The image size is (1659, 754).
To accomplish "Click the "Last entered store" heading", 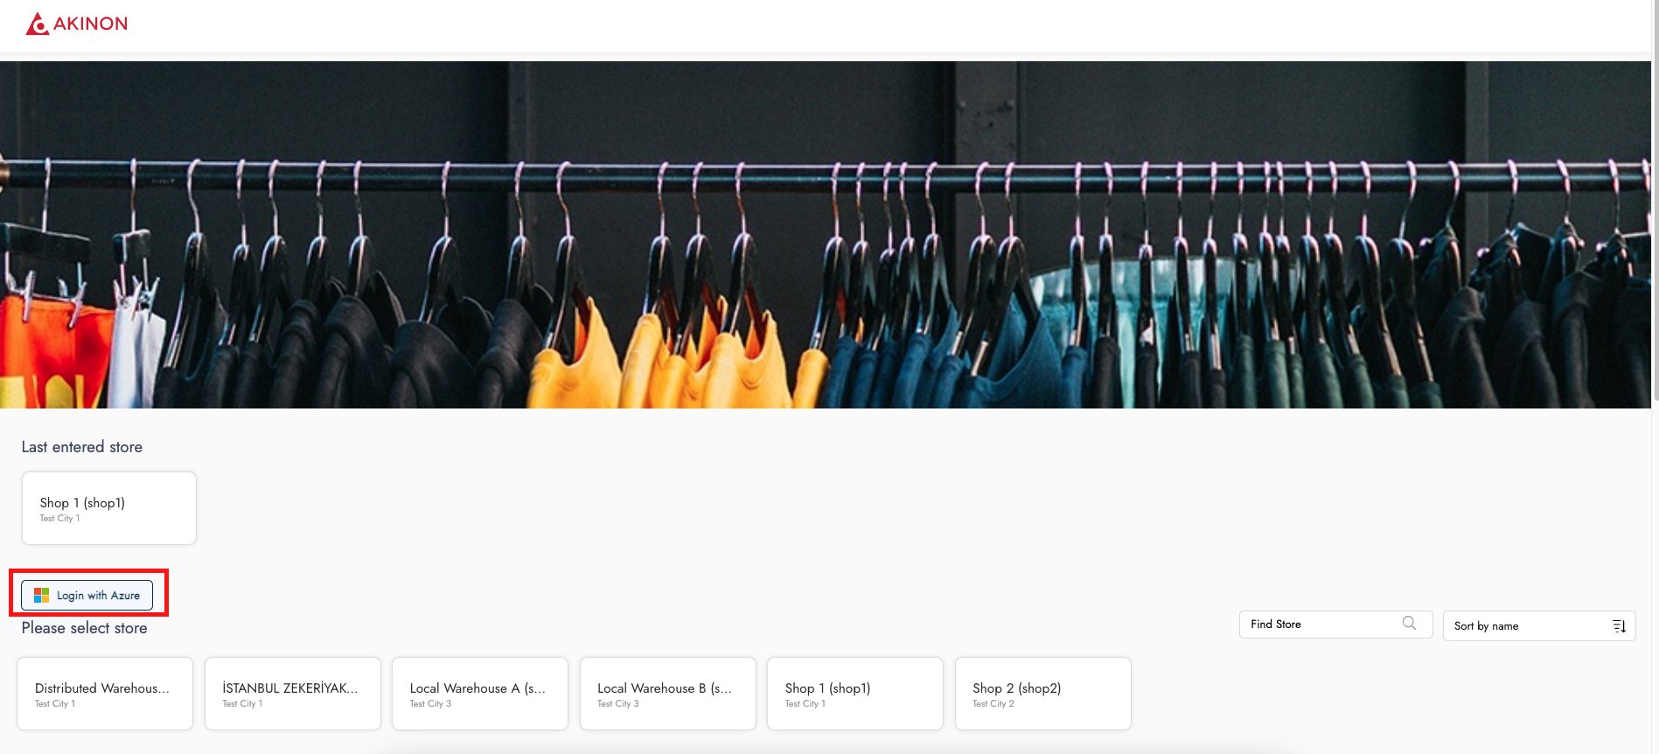I will coord(82,447).
